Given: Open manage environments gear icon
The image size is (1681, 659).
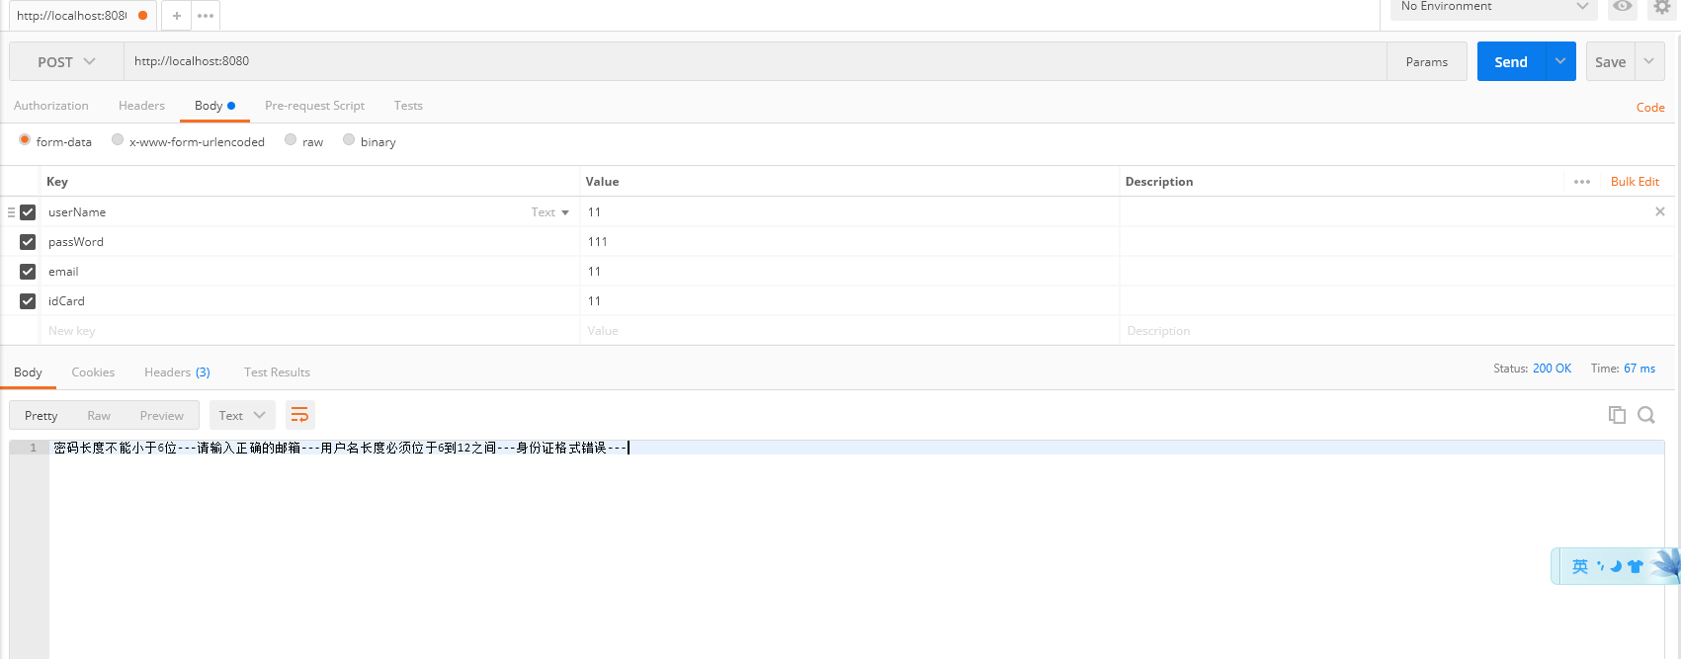Looking at the screenshot, I should pyautogui.click(x=1662, y=7).
